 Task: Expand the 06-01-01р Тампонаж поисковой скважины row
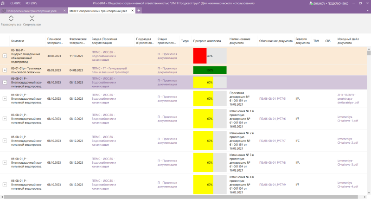coord(5,70)
